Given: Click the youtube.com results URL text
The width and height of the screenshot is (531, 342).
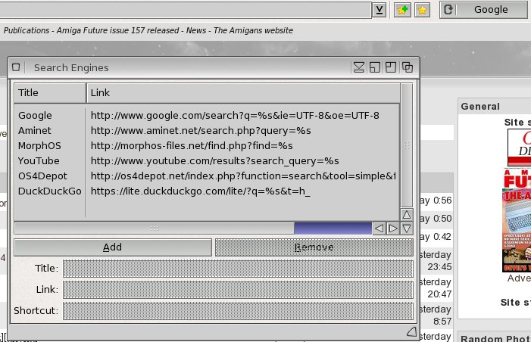Looking at the screenshot, I should tap(214, 161).
